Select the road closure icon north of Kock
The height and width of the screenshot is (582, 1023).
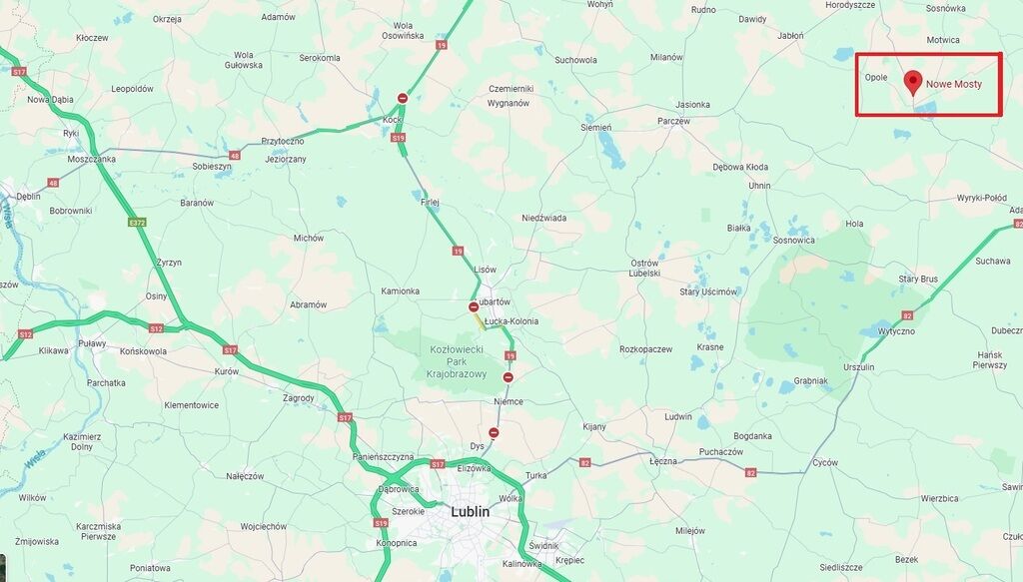pos(403,99)
